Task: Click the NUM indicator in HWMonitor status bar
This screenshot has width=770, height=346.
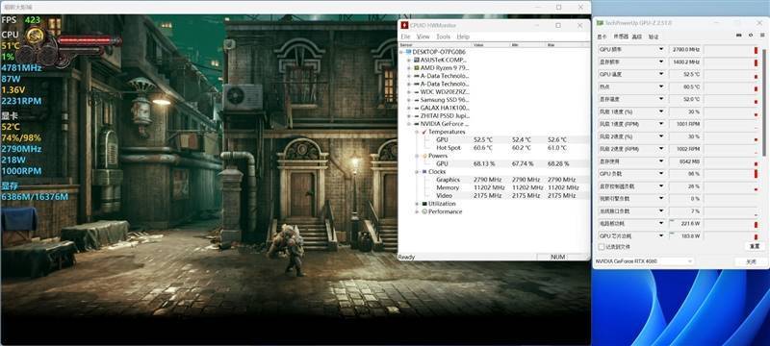Action: 557,257
